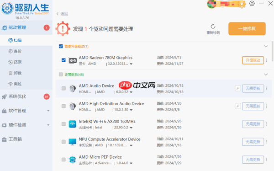Select 驱动管理 in sidebar
This screenshot has width=274, height=171.
[x=26, y=27]
